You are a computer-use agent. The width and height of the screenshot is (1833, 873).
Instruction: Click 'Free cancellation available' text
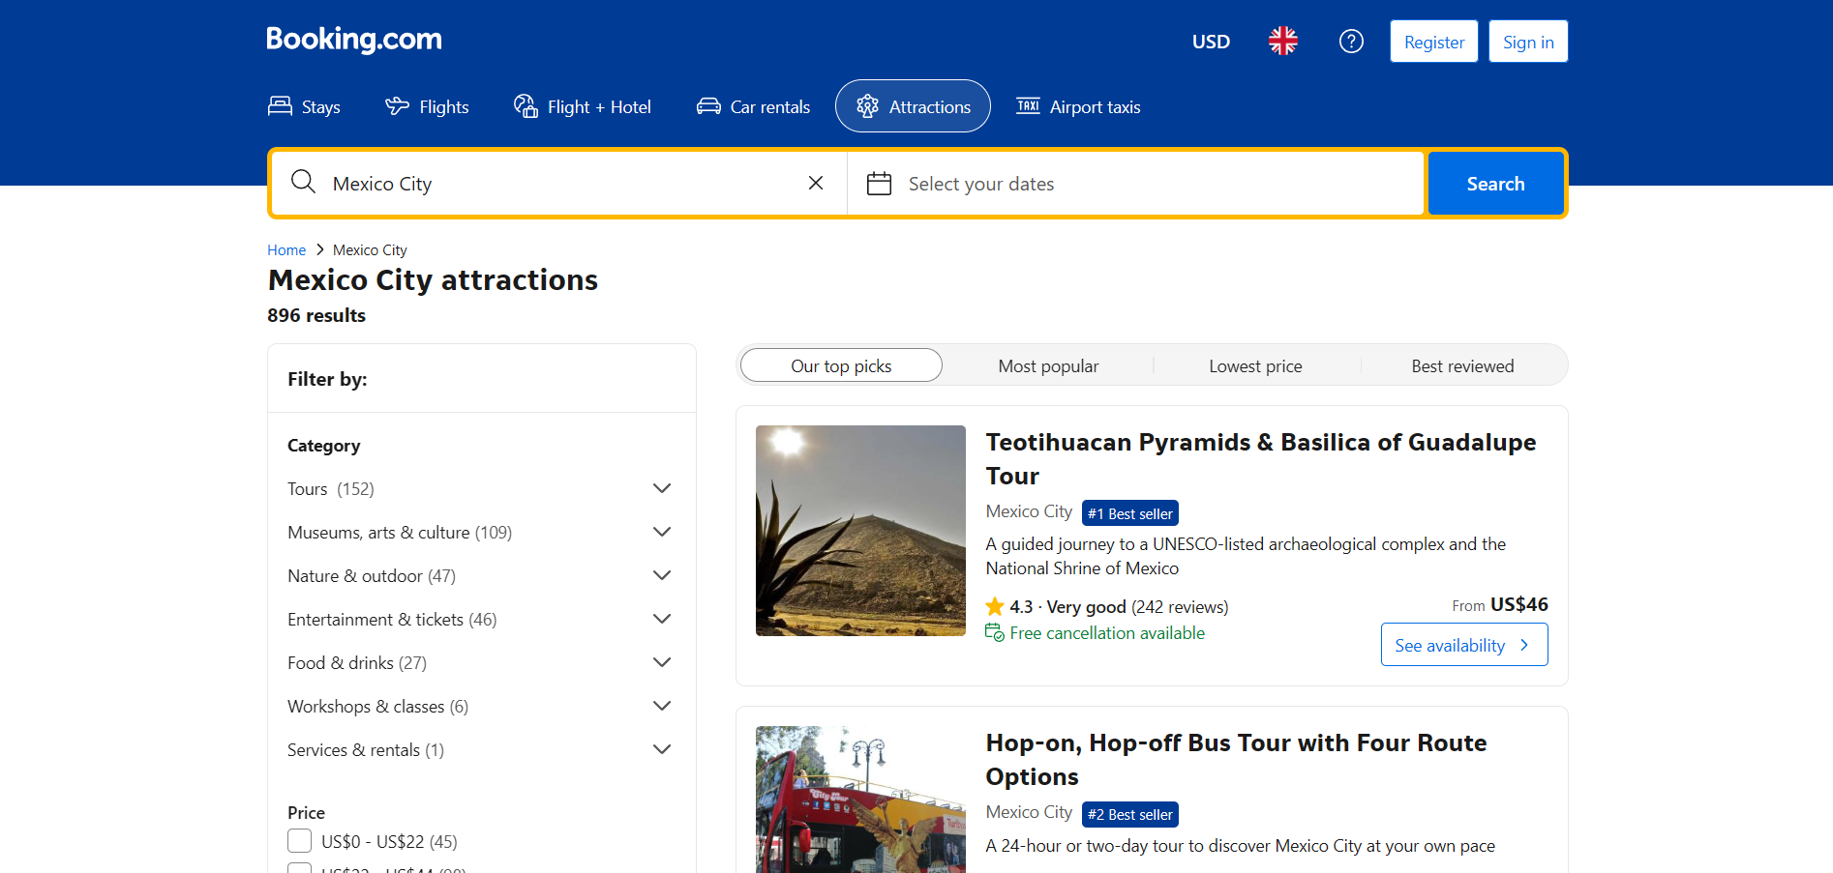tap(1107, 632)
